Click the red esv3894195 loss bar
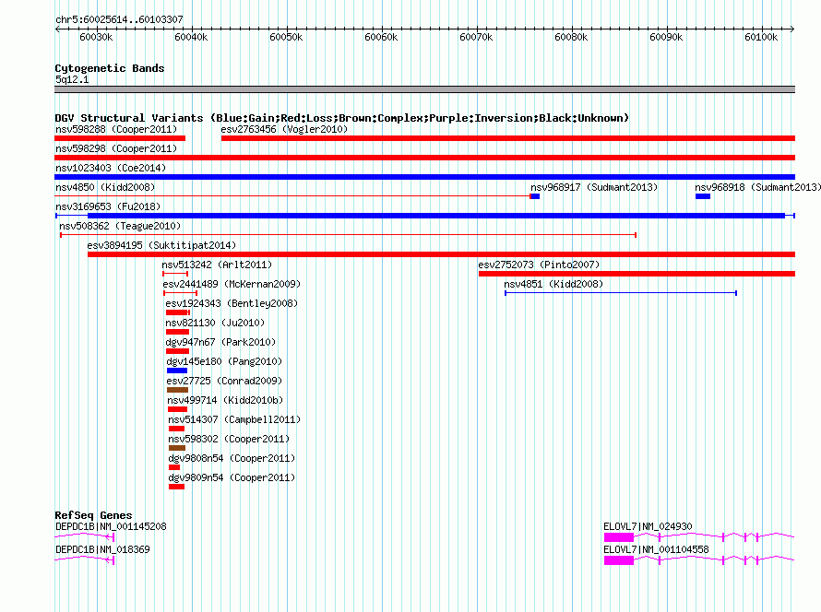 point(441,254)
